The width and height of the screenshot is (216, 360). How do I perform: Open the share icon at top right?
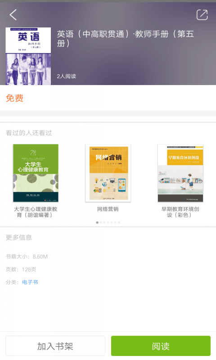tap(202, 15)
